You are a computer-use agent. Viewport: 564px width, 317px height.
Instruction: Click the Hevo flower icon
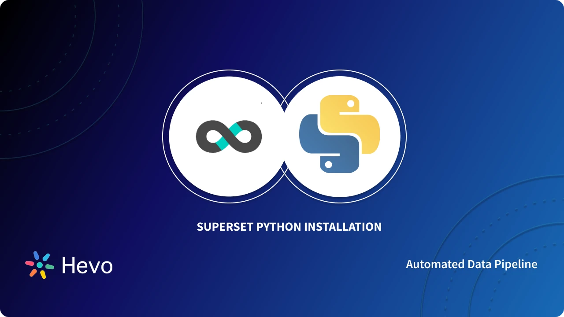pyautogui.click(x=39, y=265)
